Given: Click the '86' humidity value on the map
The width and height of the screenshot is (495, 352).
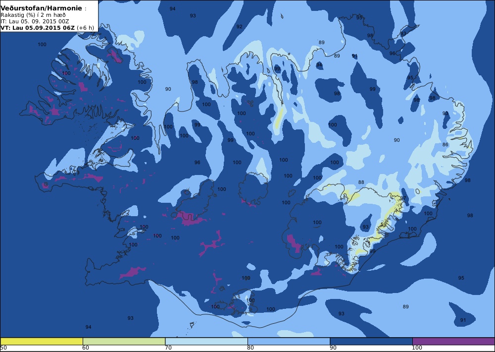Looking at the screenshot, I should coord(445,145).
